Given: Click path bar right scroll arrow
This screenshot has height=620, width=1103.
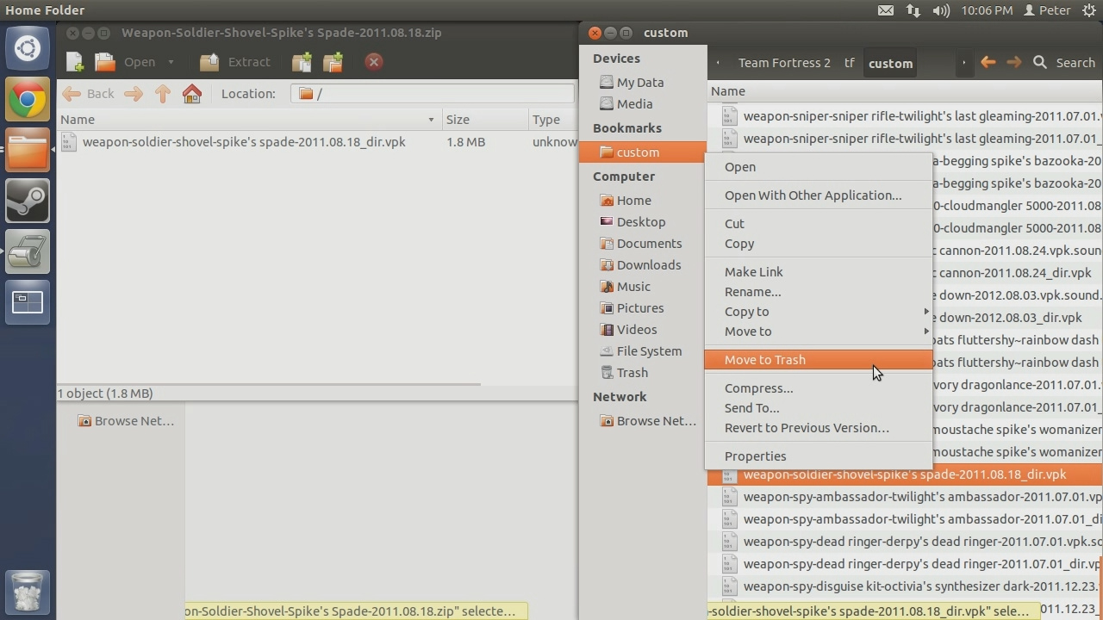Looking at the screenshot, I should point(963,63).
